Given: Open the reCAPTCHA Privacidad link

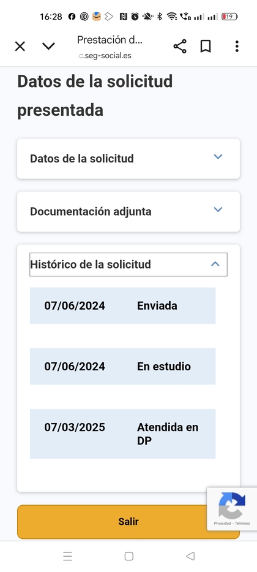Looking at the screenshot, I should click(222, 523).
